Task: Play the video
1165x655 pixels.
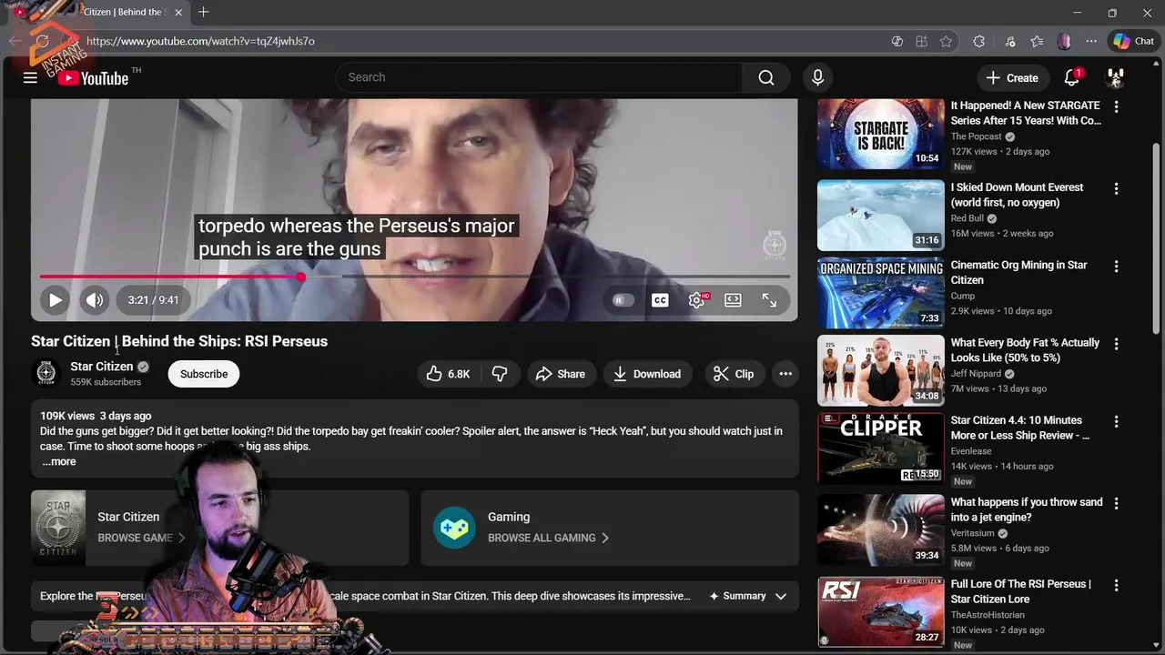Action: pos(55,299)
